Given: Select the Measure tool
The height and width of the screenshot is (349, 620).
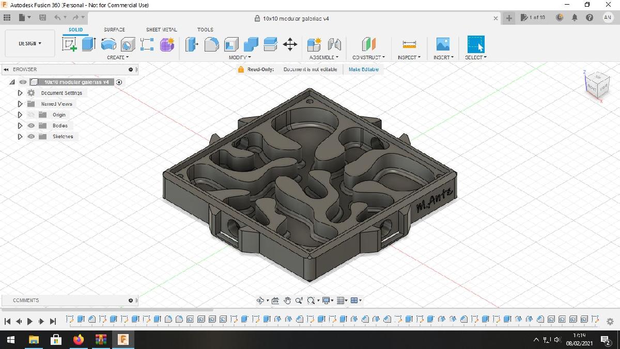Looking at the screenshot, I should coord(409,44).
